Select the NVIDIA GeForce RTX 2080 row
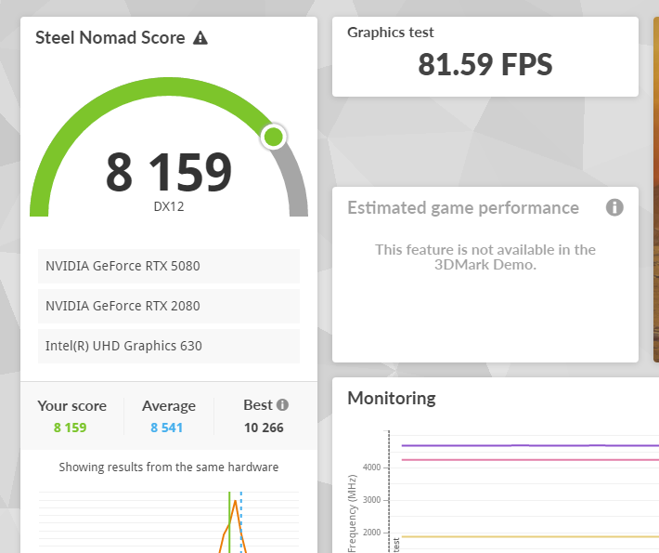659x553 pixels. click(169, 306)
